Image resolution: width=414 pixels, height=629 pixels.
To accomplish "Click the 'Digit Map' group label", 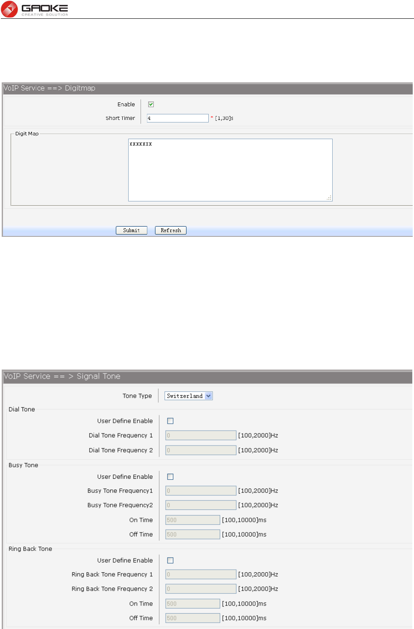I will click(x=27, y=134).
